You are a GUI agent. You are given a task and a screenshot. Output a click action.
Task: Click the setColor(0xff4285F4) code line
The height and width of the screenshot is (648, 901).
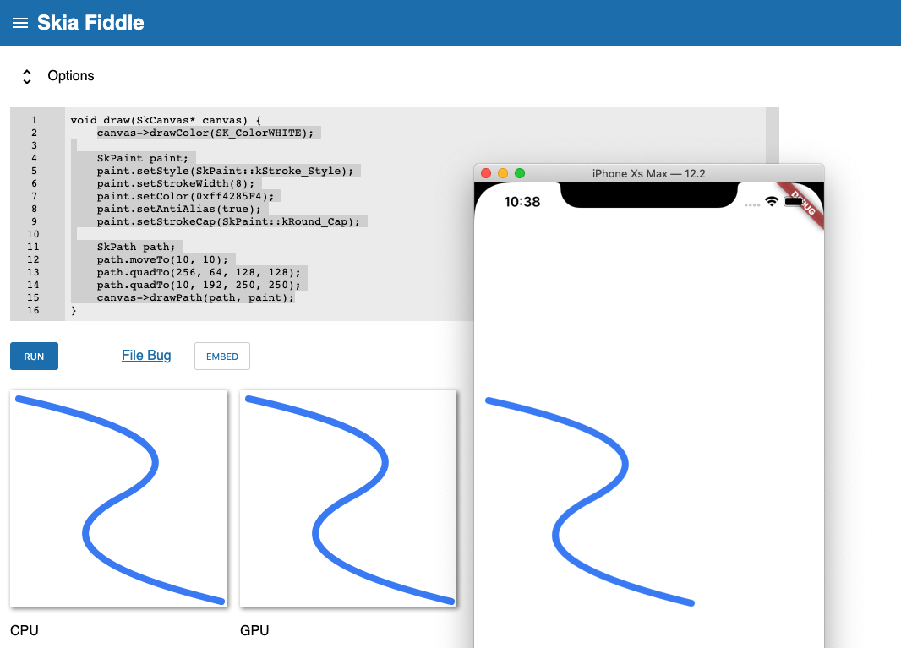[188, 196]
